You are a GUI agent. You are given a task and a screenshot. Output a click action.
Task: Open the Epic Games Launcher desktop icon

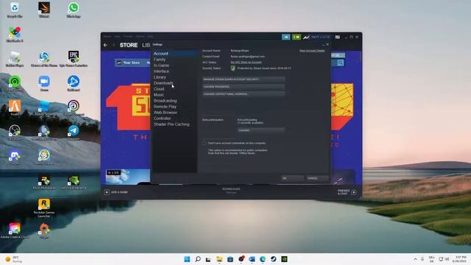[x=74, y=59]
